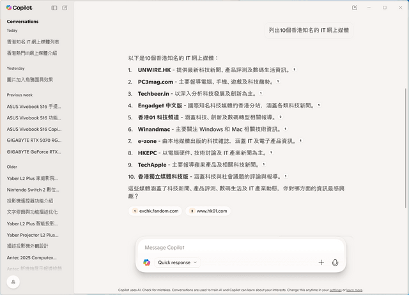Minimize the Copilot window
Screen dimensions: 409x295
[369, 8]
